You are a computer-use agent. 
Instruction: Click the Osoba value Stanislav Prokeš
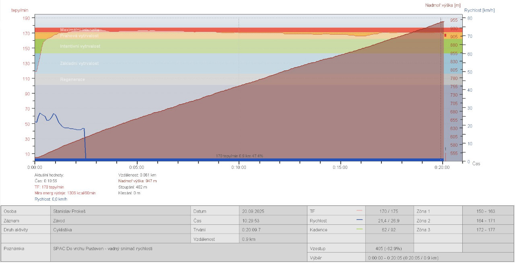70,211
